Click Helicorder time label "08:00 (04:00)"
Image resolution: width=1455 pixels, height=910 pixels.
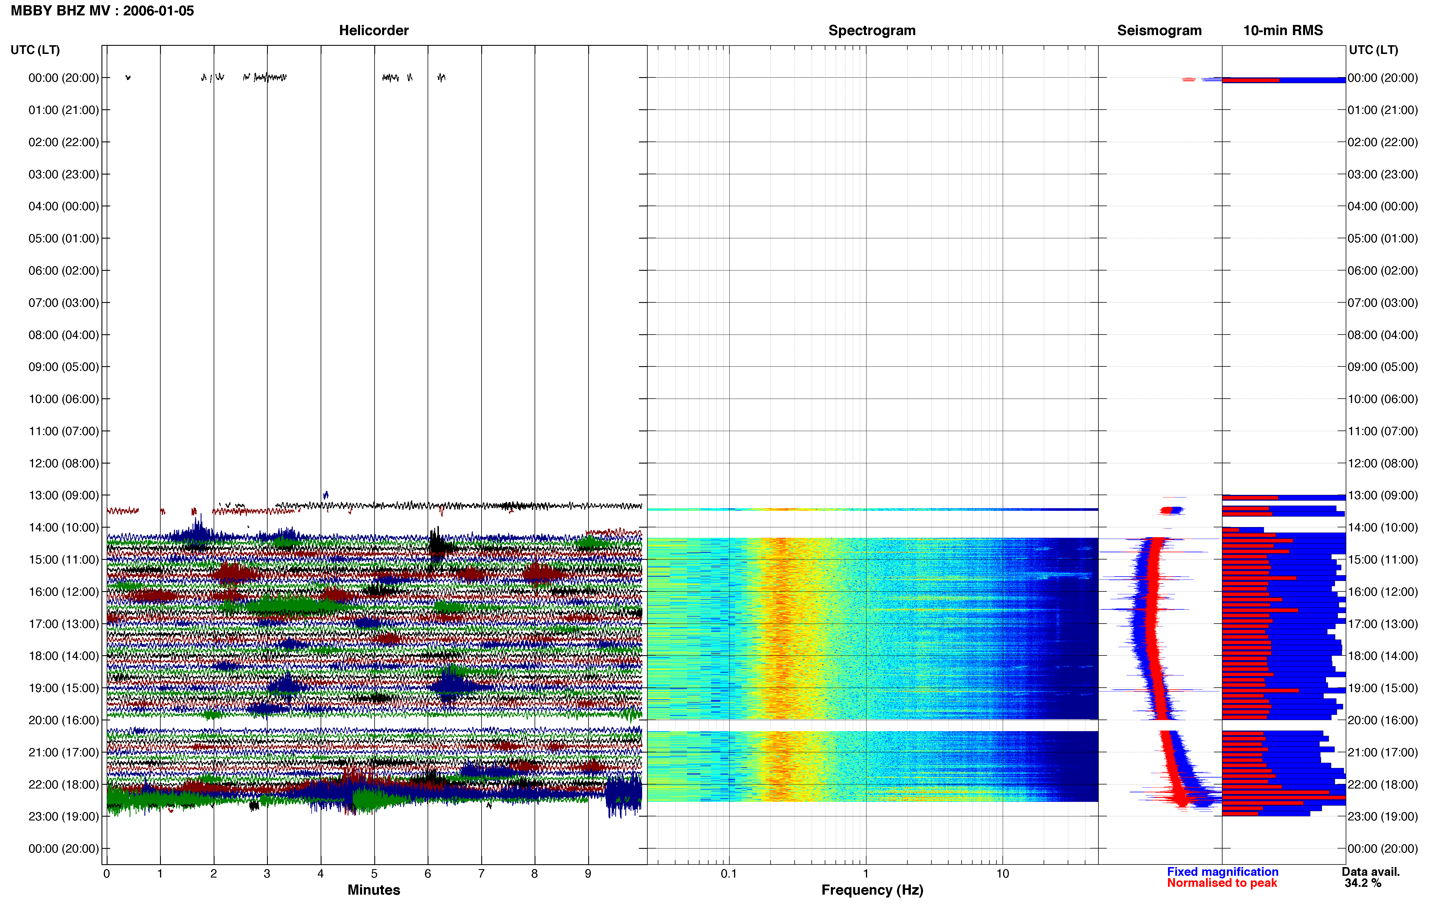pos(64,335)
